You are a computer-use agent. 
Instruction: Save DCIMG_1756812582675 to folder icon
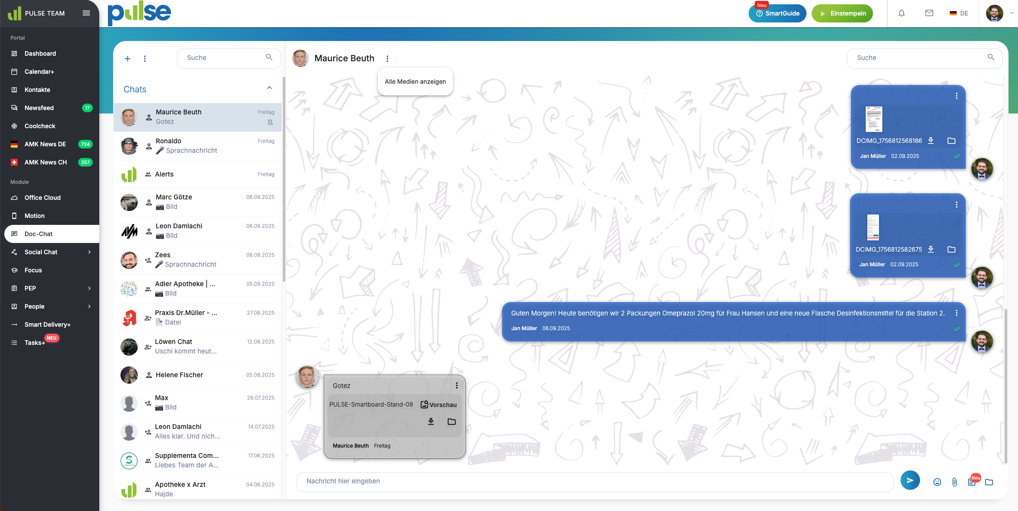pos(952,249)
